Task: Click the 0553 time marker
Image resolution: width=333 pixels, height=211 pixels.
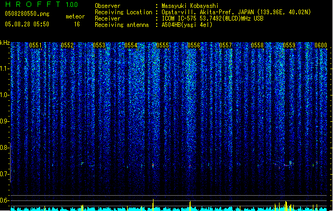Action: coord(99,45)
